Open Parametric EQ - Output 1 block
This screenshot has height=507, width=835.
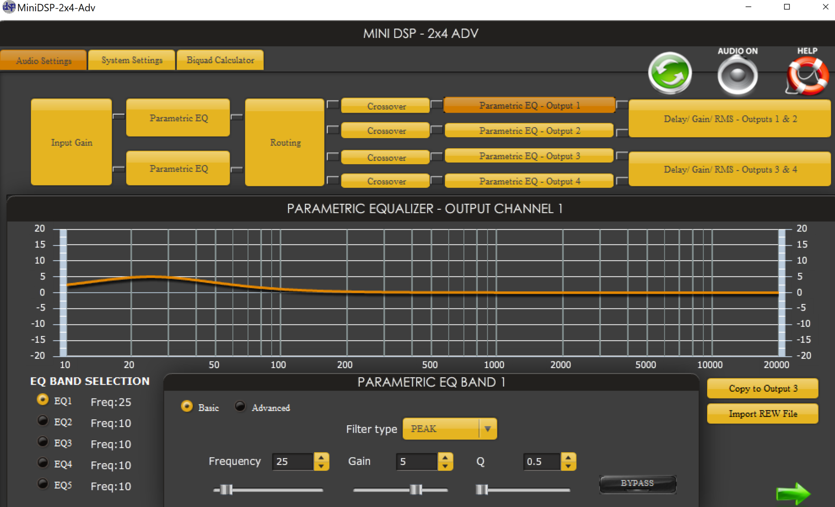529,106
